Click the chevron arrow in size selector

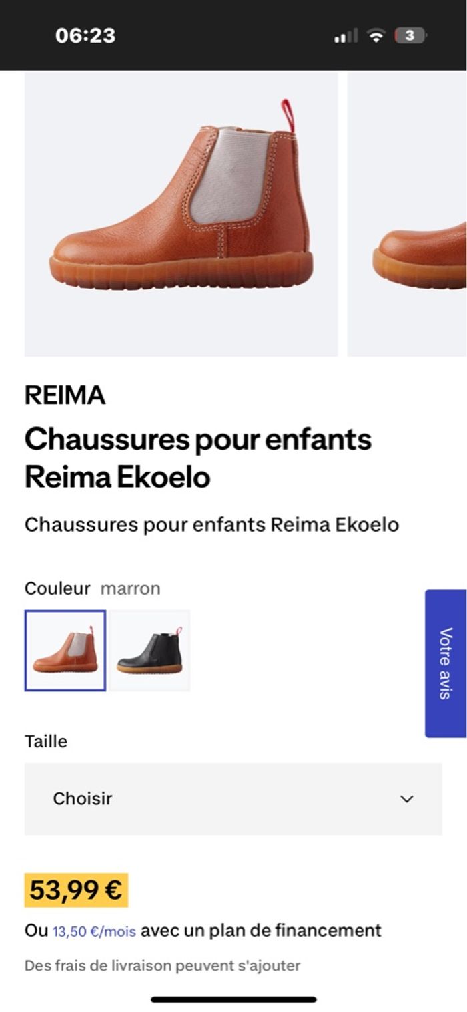[407, 799]
